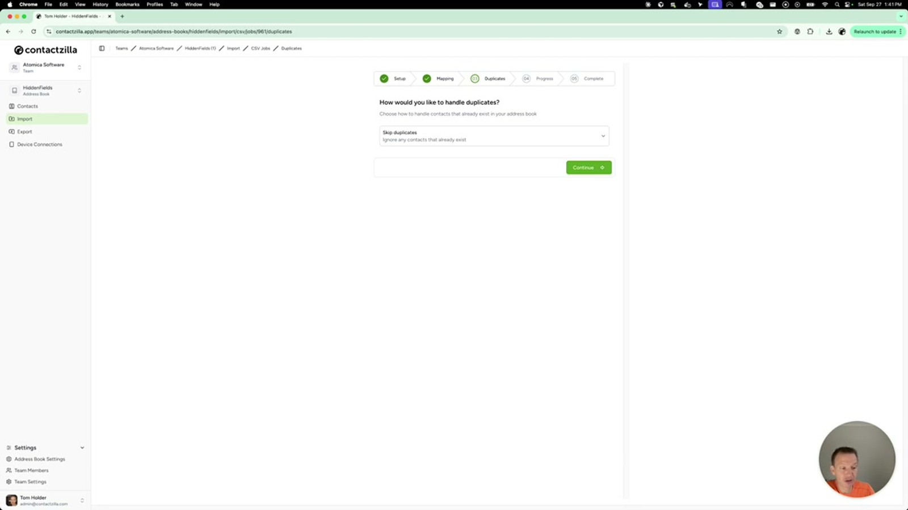The width and height of the screenshot is (908, 510).
Task: Reload the page
Action: point(33,32)
